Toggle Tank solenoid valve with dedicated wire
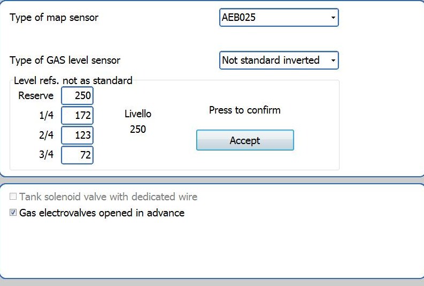Viewport: 424px width, 286px height. click(x=13, y=197)
